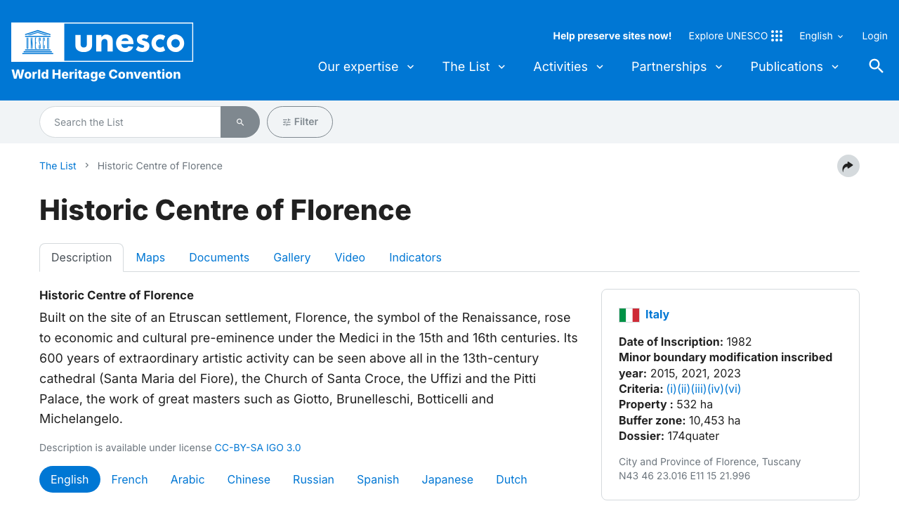Select English description language
This screenshot has height=506, width=899.
(70, 479)
